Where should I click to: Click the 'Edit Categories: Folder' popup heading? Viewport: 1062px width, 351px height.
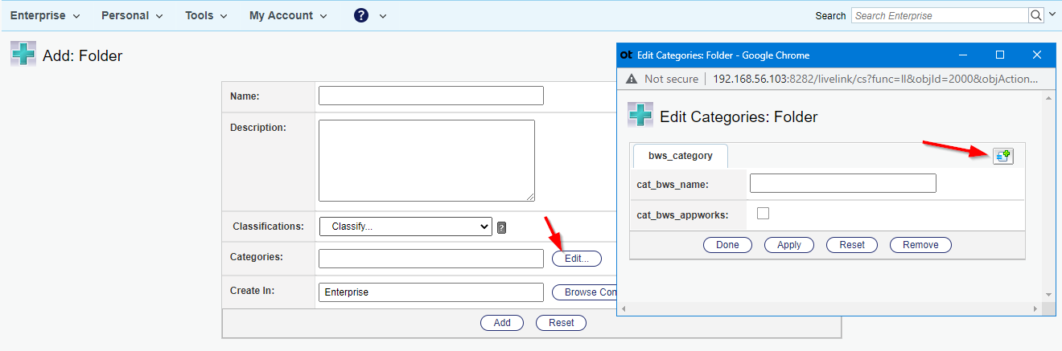(x=739, y=117)
